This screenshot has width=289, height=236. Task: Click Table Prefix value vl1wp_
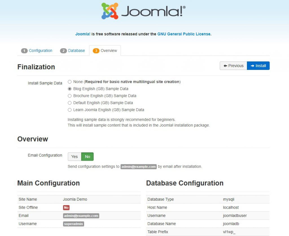pyautogui.click(x=229, y=232)
